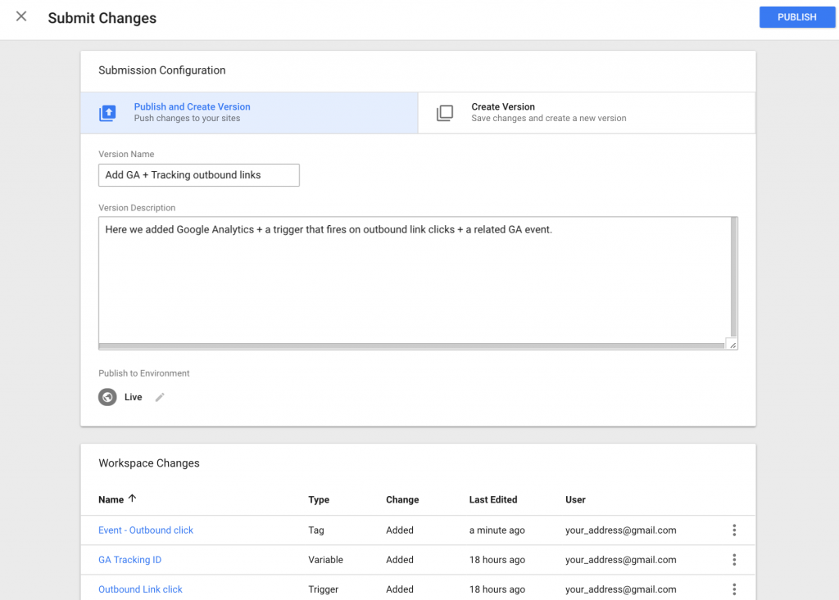The width and height of the screenshot is (839, 600).
Task: Click the Live environment globe icon
Action: pos(107,397)
